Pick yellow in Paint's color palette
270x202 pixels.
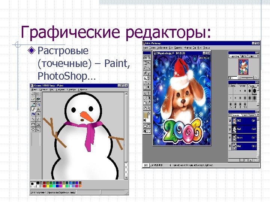(48, 186)
